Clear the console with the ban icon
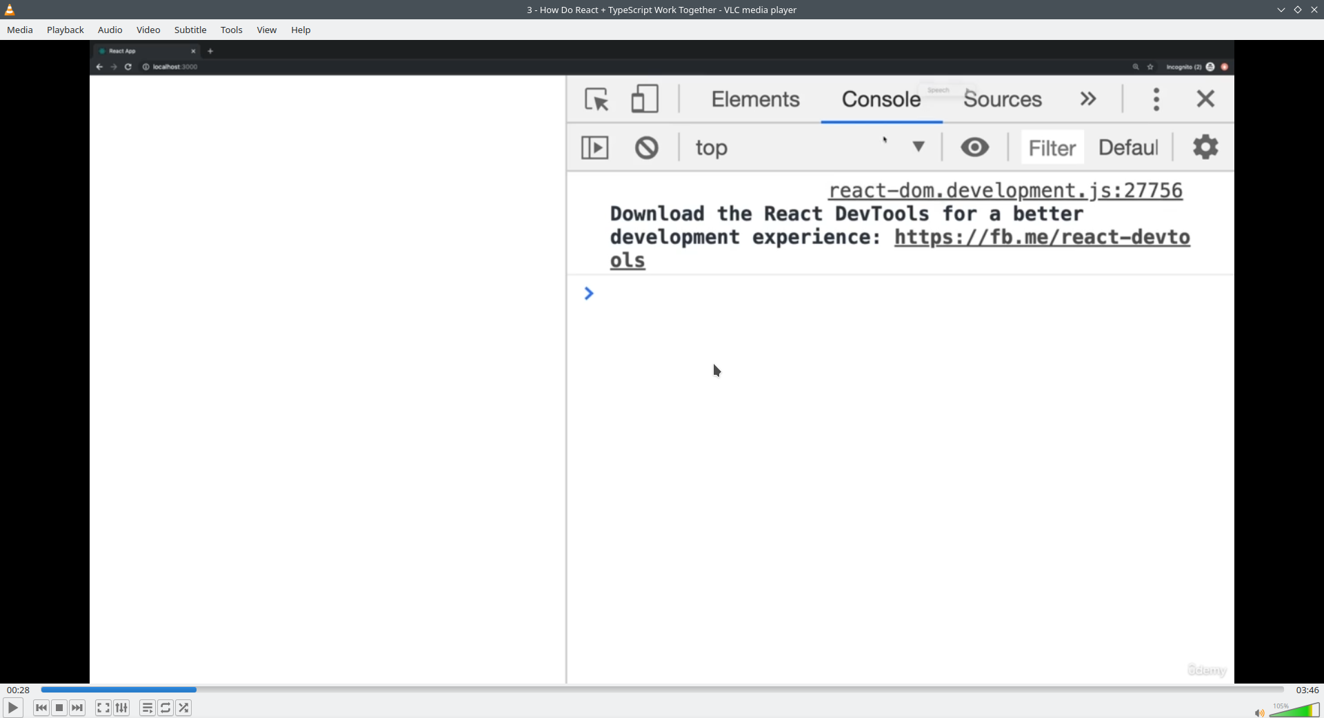 pos(647,147)
